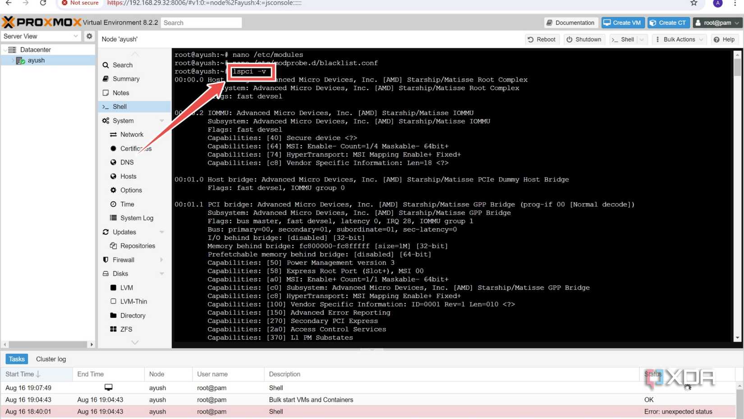This screenshot has height=419, width=744.
Task: View the System Log
Action: (137, 218)
